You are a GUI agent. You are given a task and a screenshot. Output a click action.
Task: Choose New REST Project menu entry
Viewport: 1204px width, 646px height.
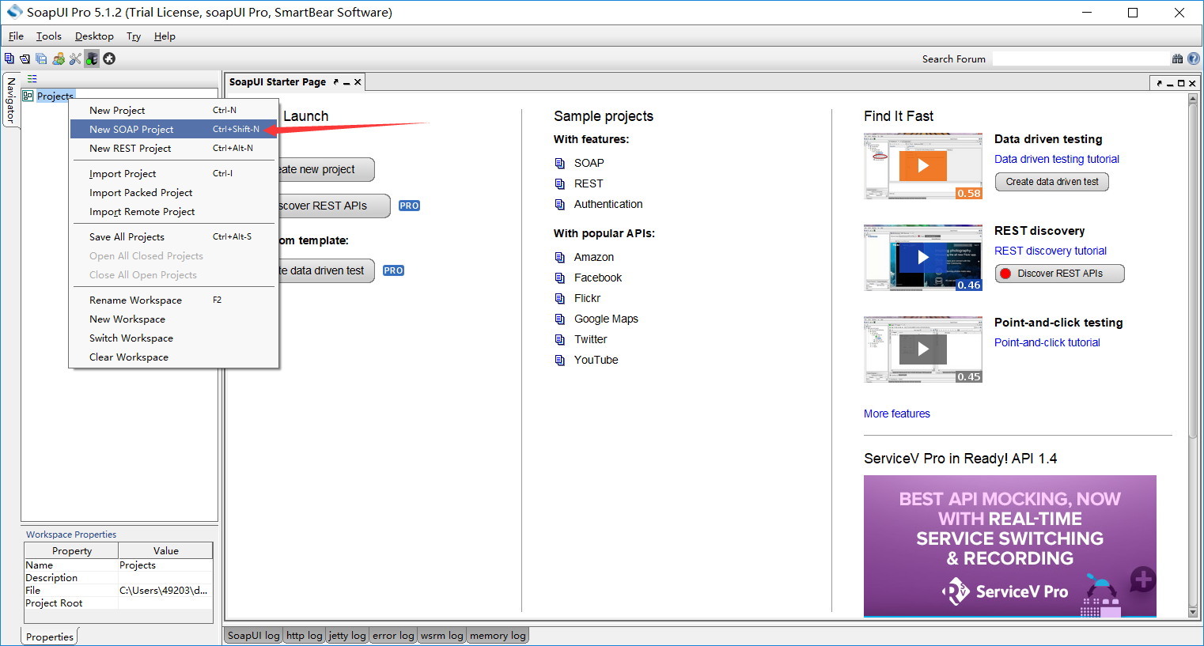pyautogui.click(x=174, y=149)
